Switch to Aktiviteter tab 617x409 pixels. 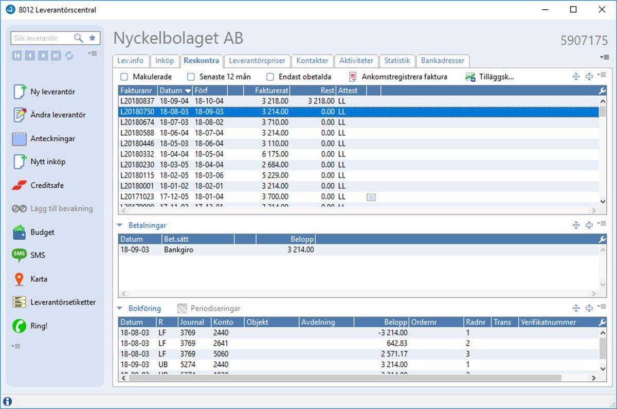[x=356, y=61]
